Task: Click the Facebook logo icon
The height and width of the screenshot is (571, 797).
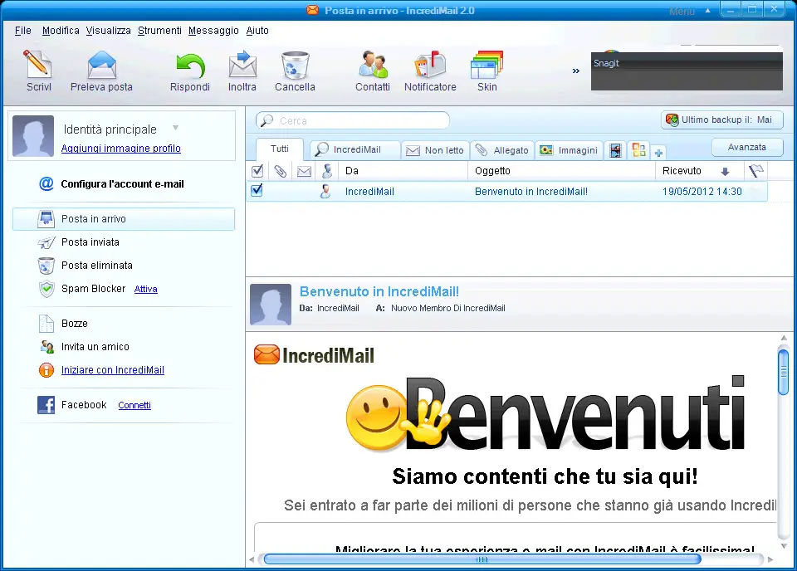Action: pyautogui.click(x=46, y=405)
